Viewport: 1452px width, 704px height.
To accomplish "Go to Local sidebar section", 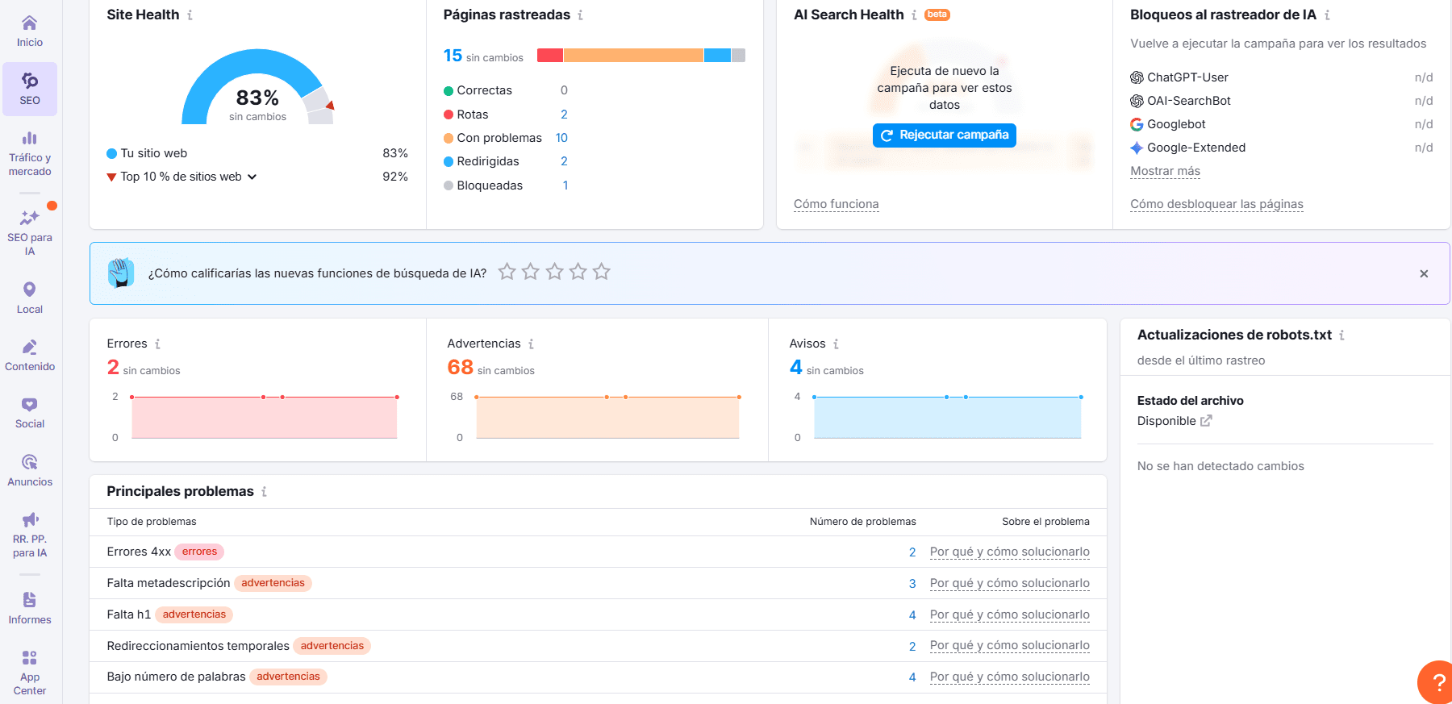I will click(30, 298).
